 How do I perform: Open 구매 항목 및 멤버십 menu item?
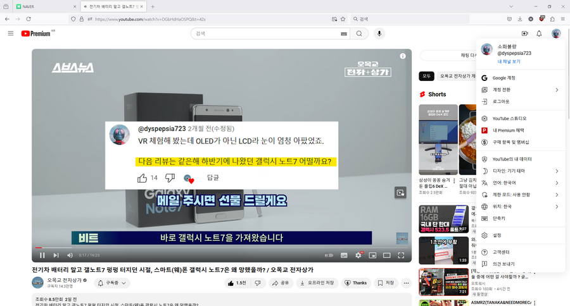coord(520,142)
